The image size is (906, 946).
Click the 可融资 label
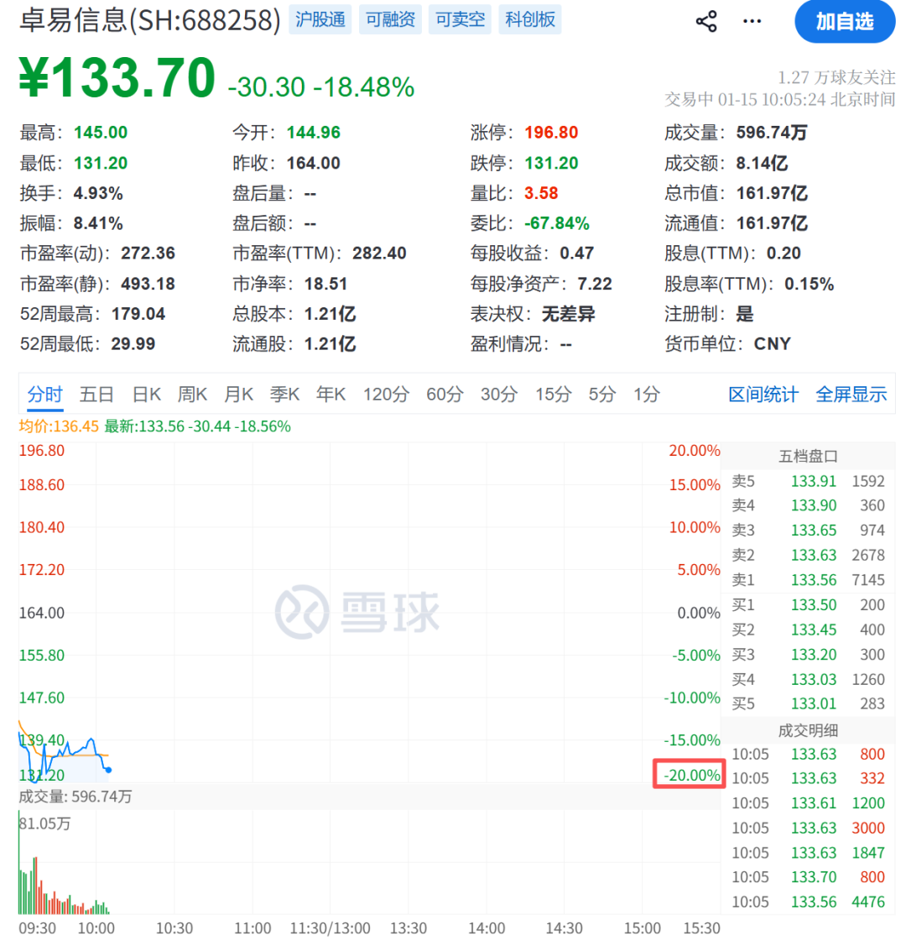click(x=390, y=20)
